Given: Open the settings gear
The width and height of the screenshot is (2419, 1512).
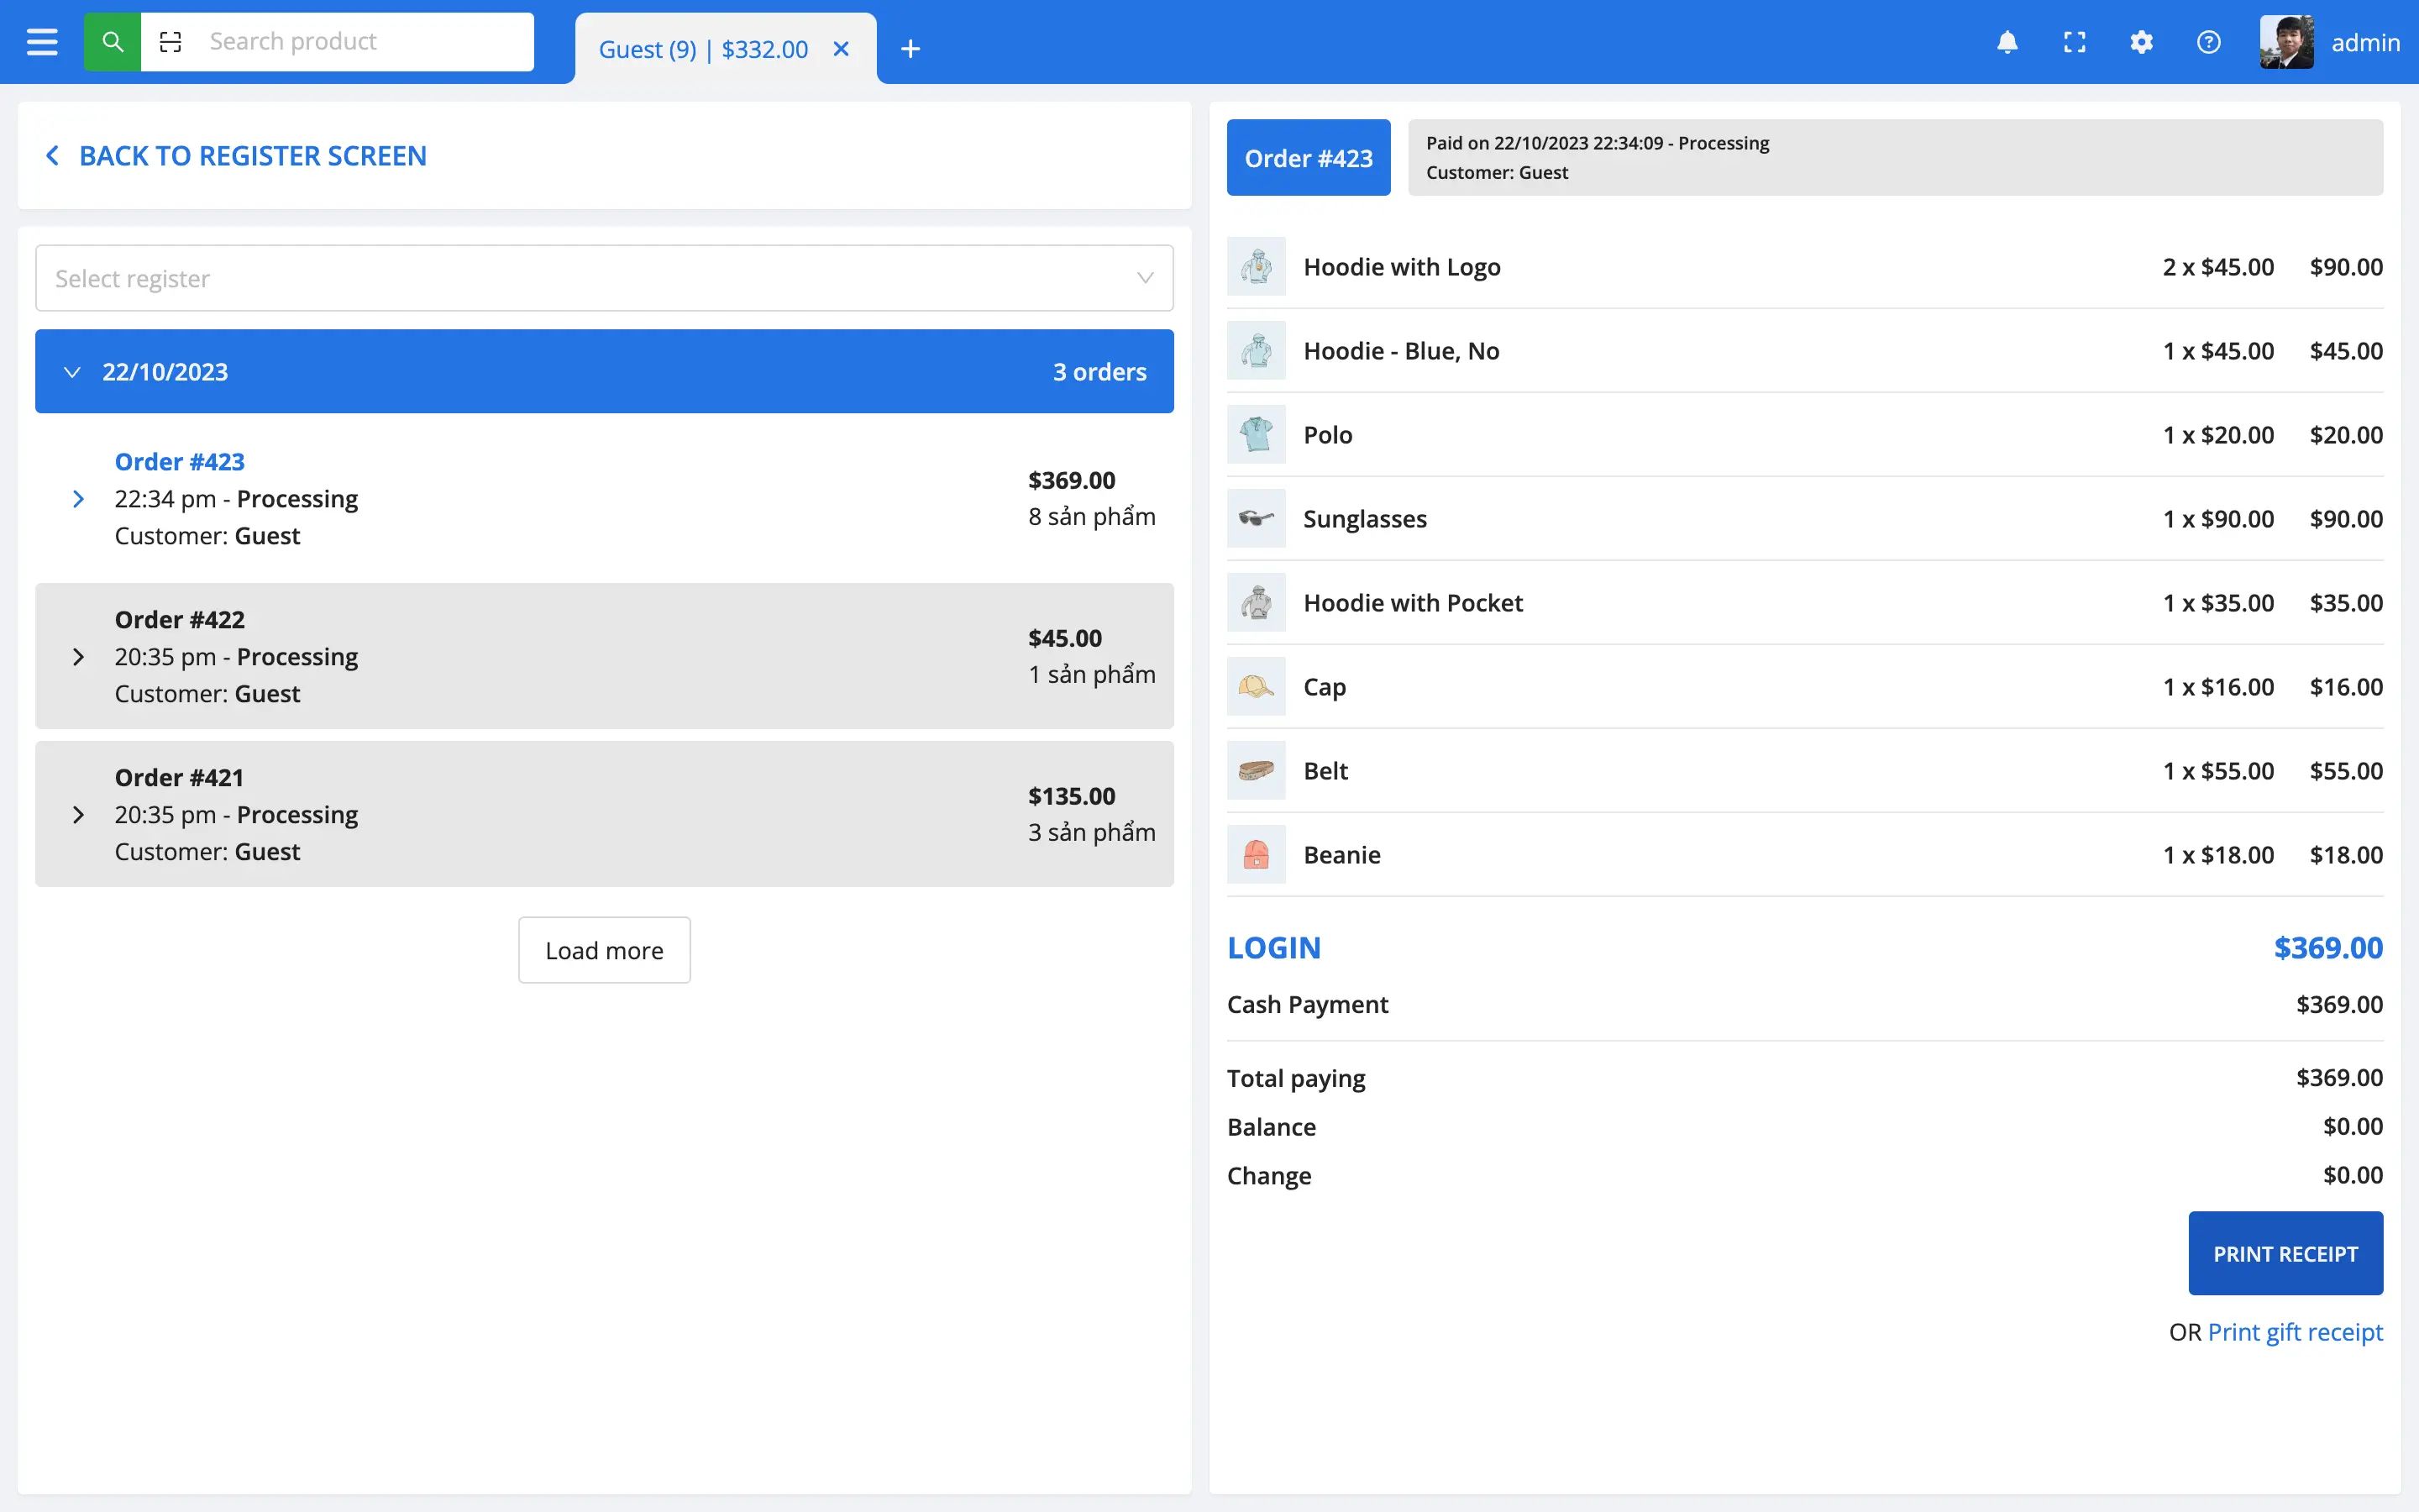Looking at the screenshot, I should [x=2141, y=42].
